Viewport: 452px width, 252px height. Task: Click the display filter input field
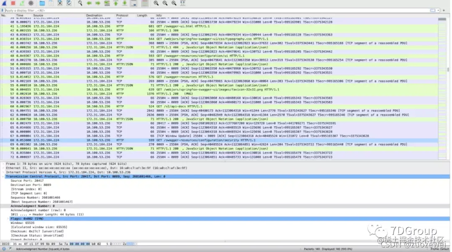(x=216, y=10)
